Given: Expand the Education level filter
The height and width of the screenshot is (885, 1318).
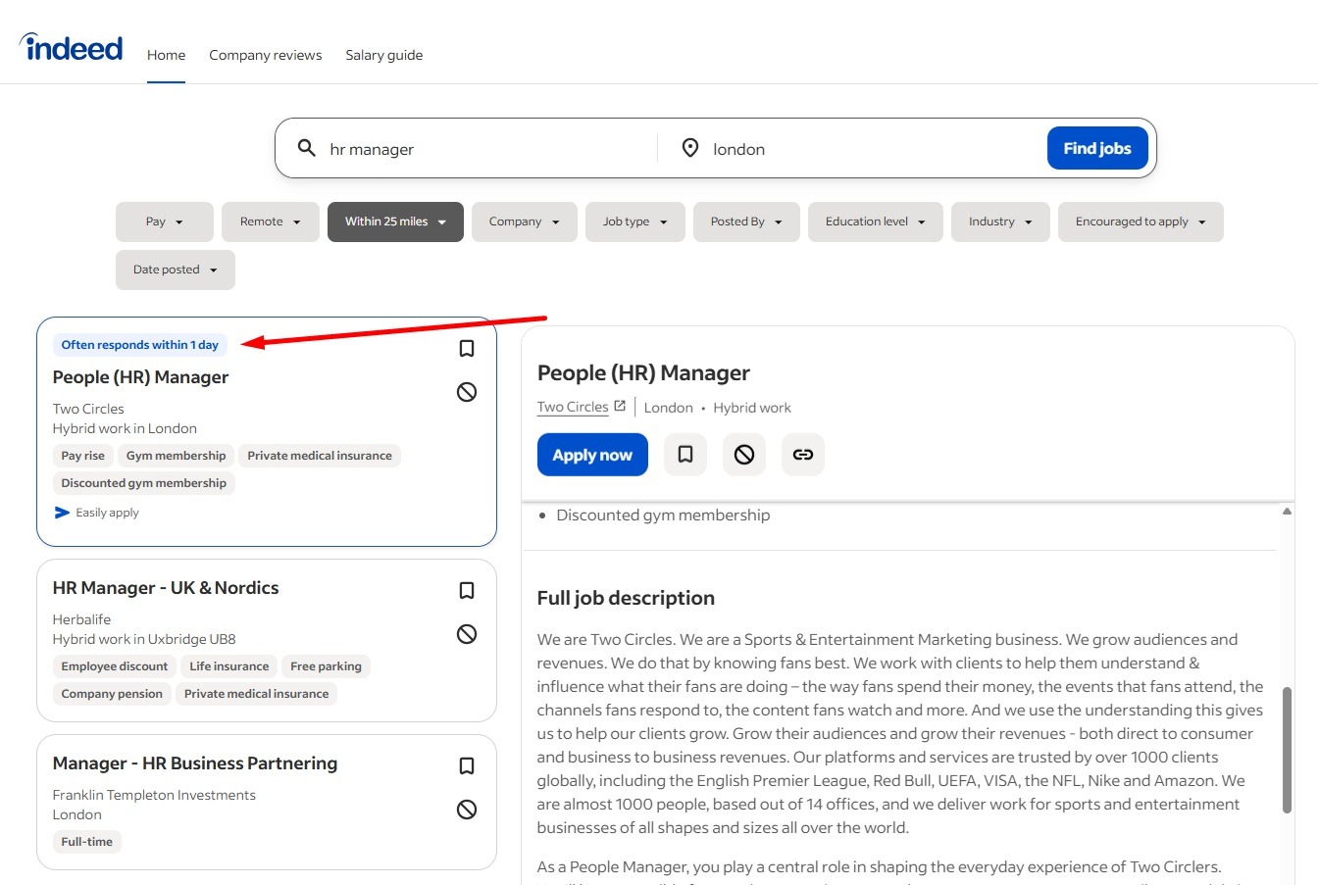Looking at the screenshot, I should click(x=876, y=221).
